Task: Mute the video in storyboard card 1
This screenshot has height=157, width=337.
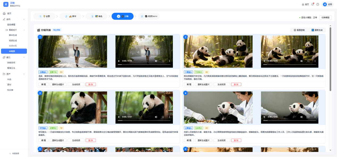Action: tap(157, 61)
